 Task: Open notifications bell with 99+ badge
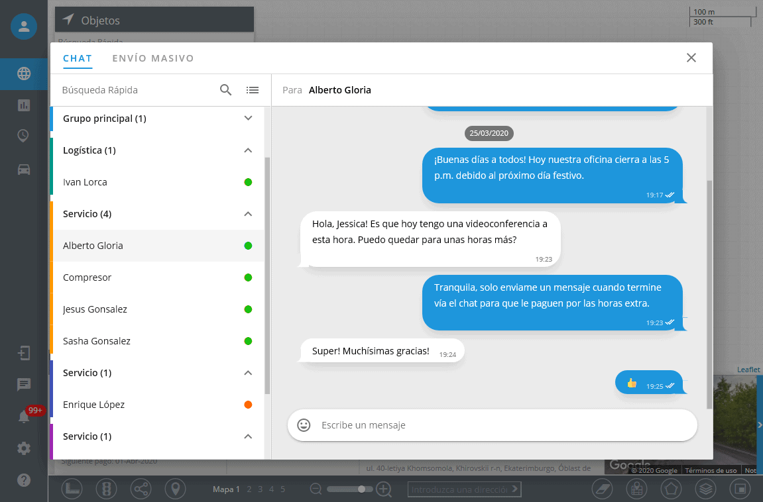24,417
